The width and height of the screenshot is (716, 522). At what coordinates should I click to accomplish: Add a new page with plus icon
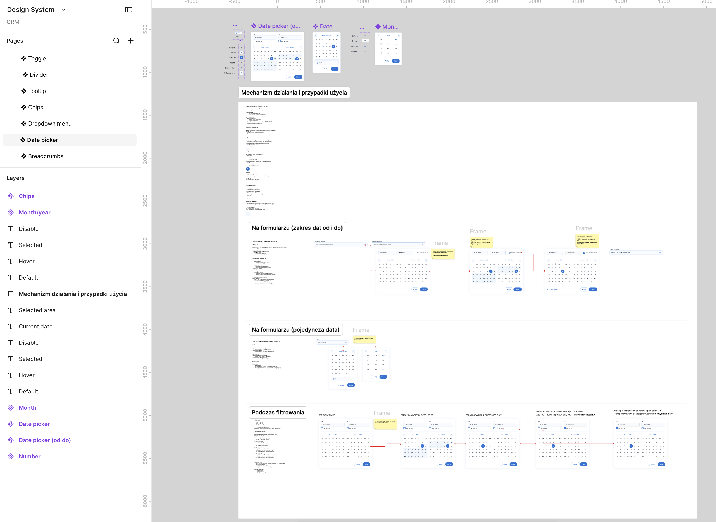130,41
